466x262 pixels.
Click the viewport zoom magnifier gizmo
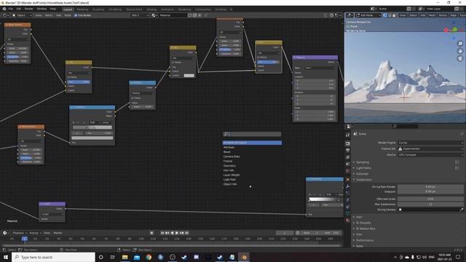pyautogui.click(x=460, y=44)
